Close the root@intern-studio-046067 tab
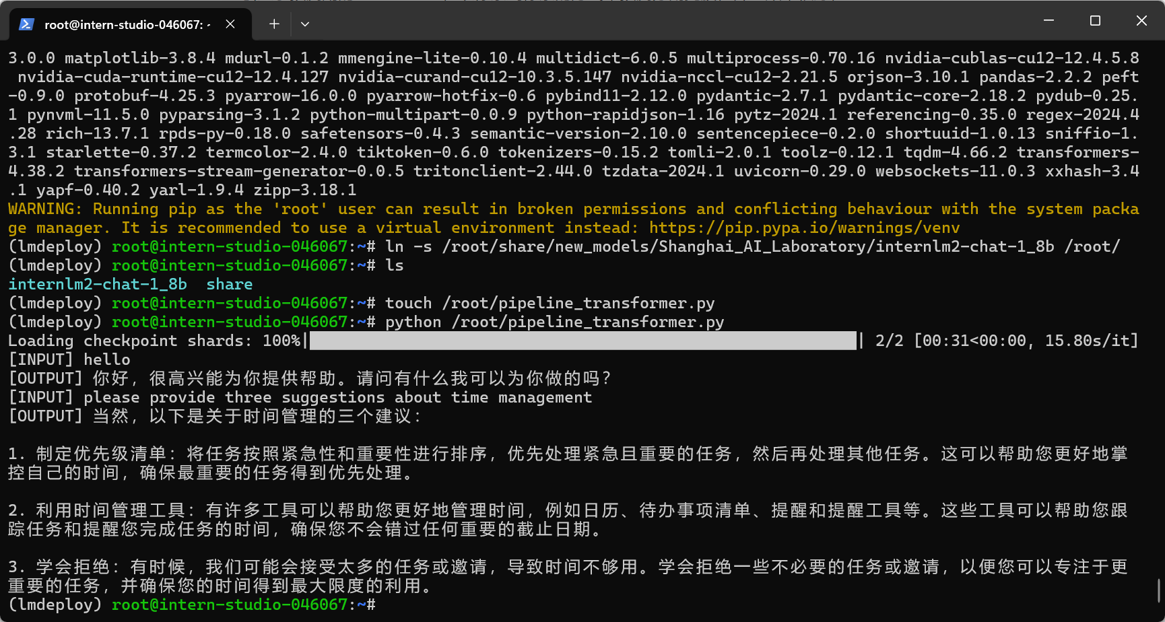Viewport: 1165px width, 622px height. (230, 24)
